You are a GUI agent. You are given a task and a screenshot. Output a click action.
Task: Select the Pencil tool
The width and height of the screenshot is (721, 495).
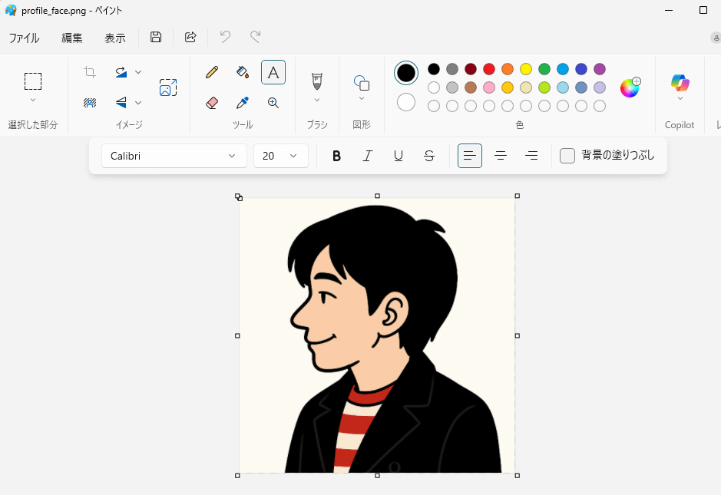pyautogui.click(x=211, y=72)
